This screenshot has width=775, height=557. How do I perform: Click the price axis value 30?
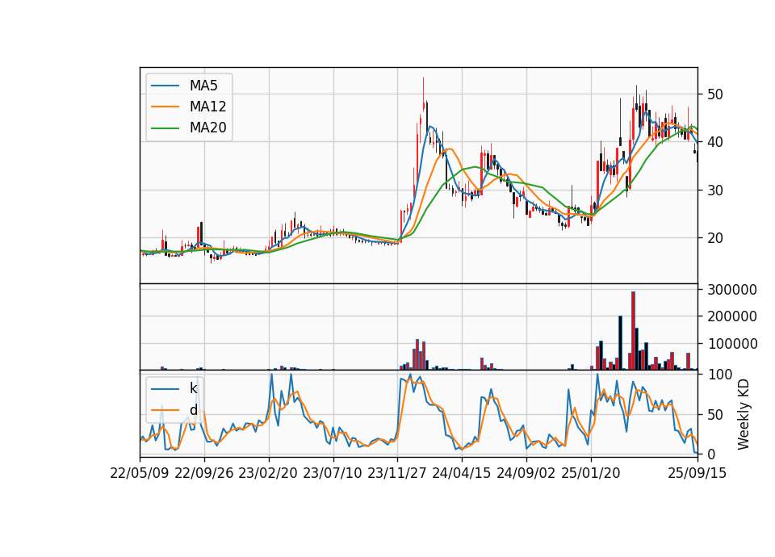coord(715,191)
